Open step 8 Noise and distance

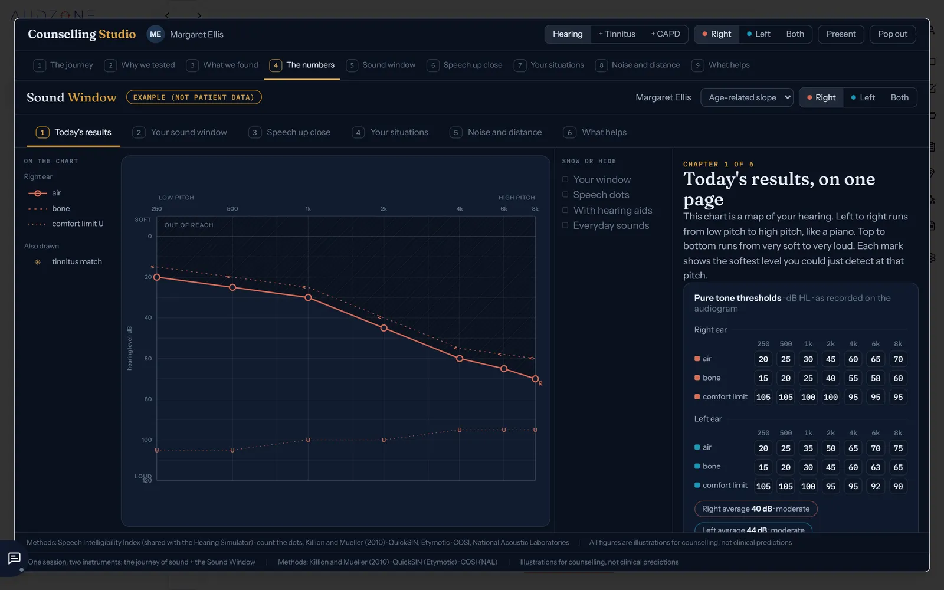click(x=638, y=65)
